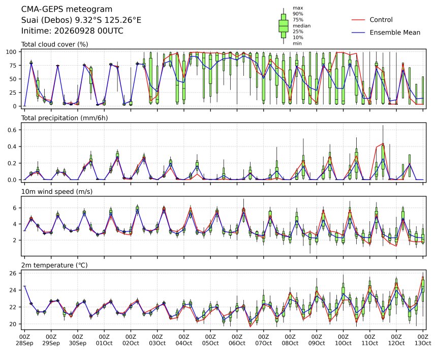Click the 00Z 13Oct time axis label

423,340
